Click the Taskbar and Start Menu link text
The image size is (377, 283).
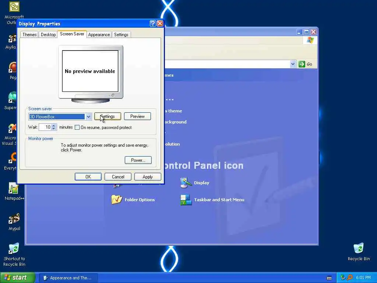pyautogui.click(x=219, y=200)
